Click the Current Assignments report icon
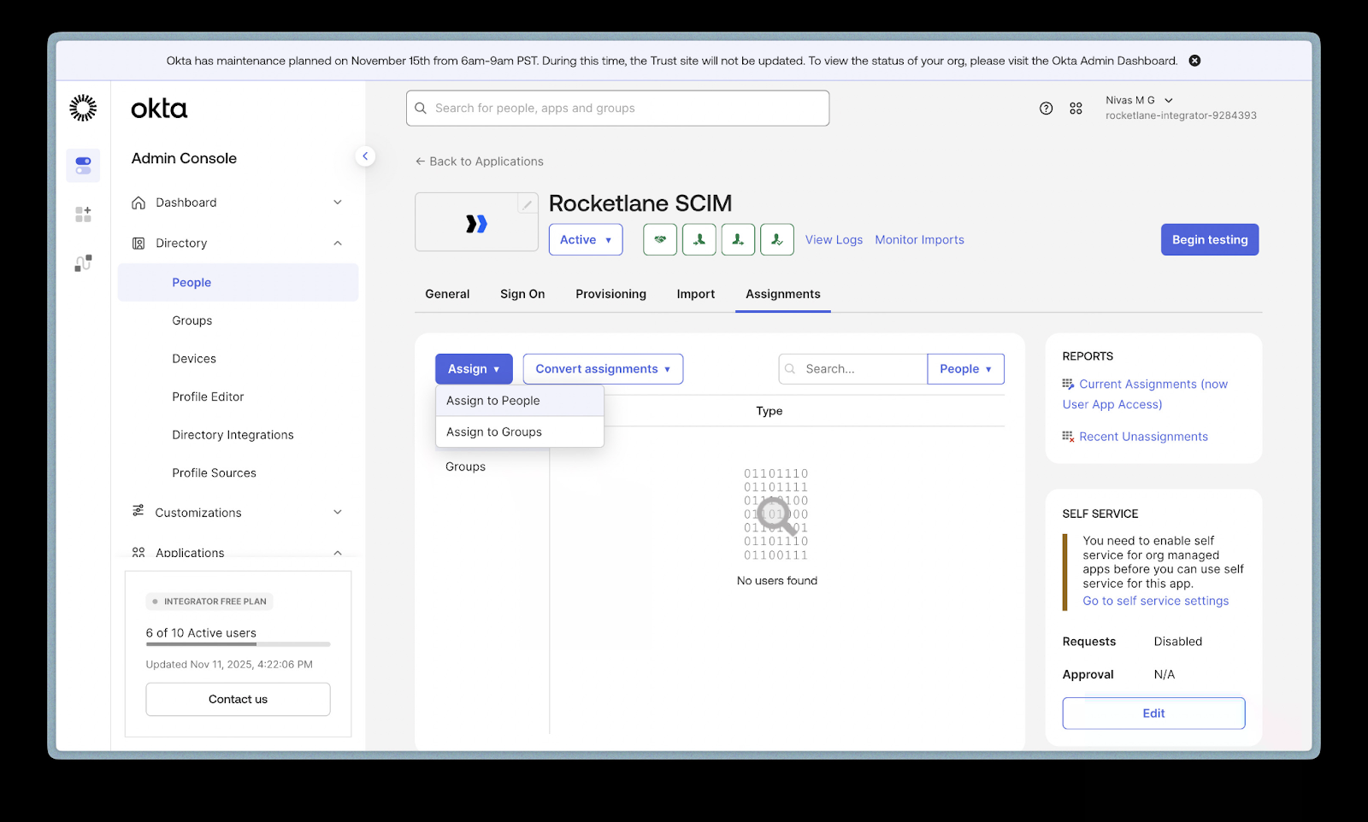This screenshot has width=1368, height=822. point(1068,385)
